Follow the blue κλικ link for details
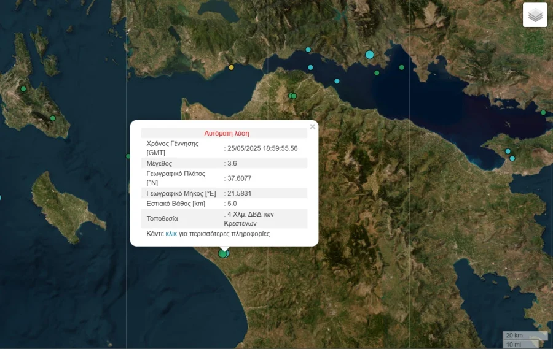The image size is (553, 349). point(171,234)
